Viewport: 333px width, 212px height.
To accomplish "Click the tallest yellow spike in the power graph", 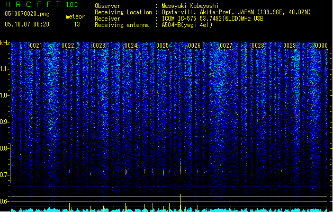I will coord(181,202).
